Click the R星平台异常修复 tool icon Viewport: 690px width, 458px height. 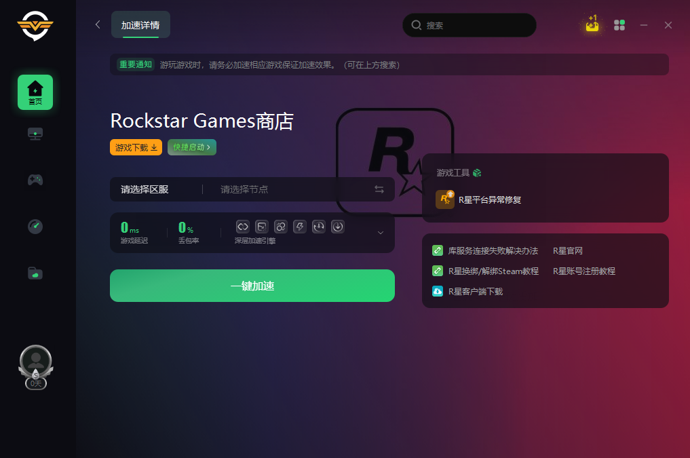click(x=445, y=199)
